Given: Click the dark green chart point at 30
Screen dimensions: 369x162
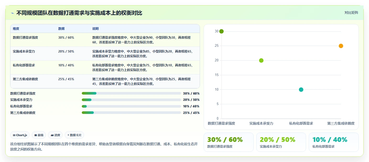Looking at the screenshot, I should (x=221, y=31).
